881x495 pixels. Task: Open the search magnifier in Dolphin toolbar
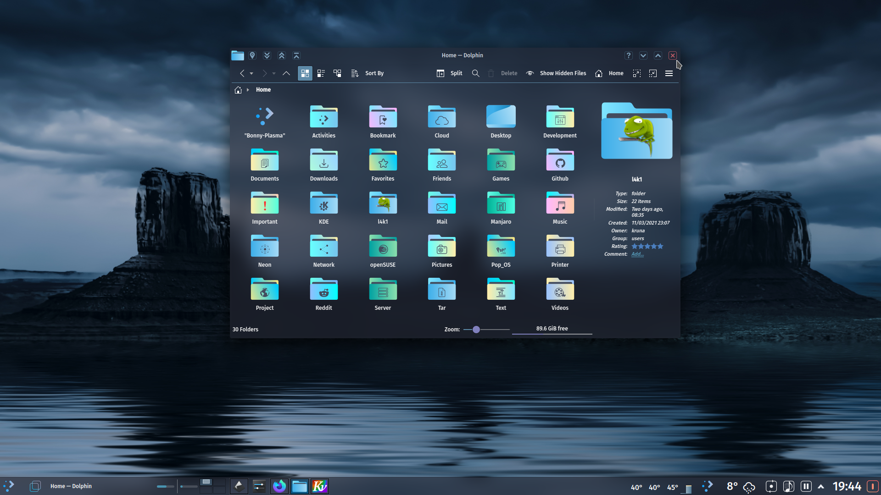tap(476, 73)
